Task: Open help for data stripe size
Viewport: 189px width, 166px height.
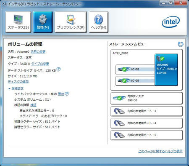Action: coord(59,69)
